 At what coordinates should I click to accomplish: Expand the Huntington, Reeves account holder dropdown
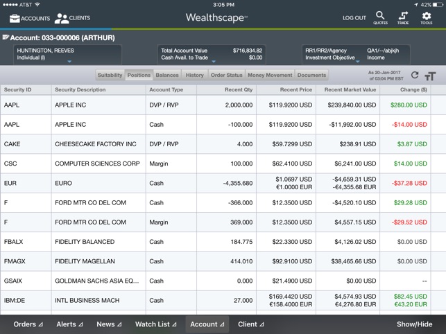pyautogui.click(x=69, y=62)
